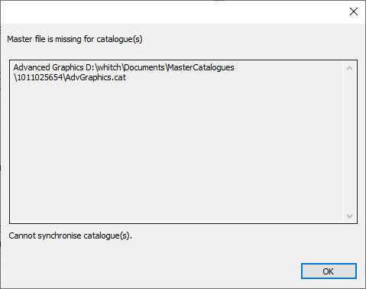Click the 'Cannot synchronise catalogue(s).' message
Viewport: 366px width, 289px height.
(70, 235)
